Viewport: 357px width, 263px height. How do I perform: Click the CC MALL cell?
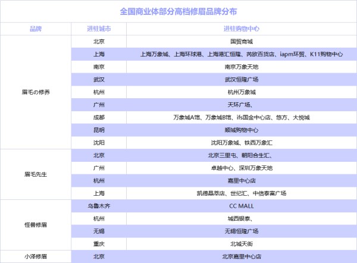tap(242, 206)
